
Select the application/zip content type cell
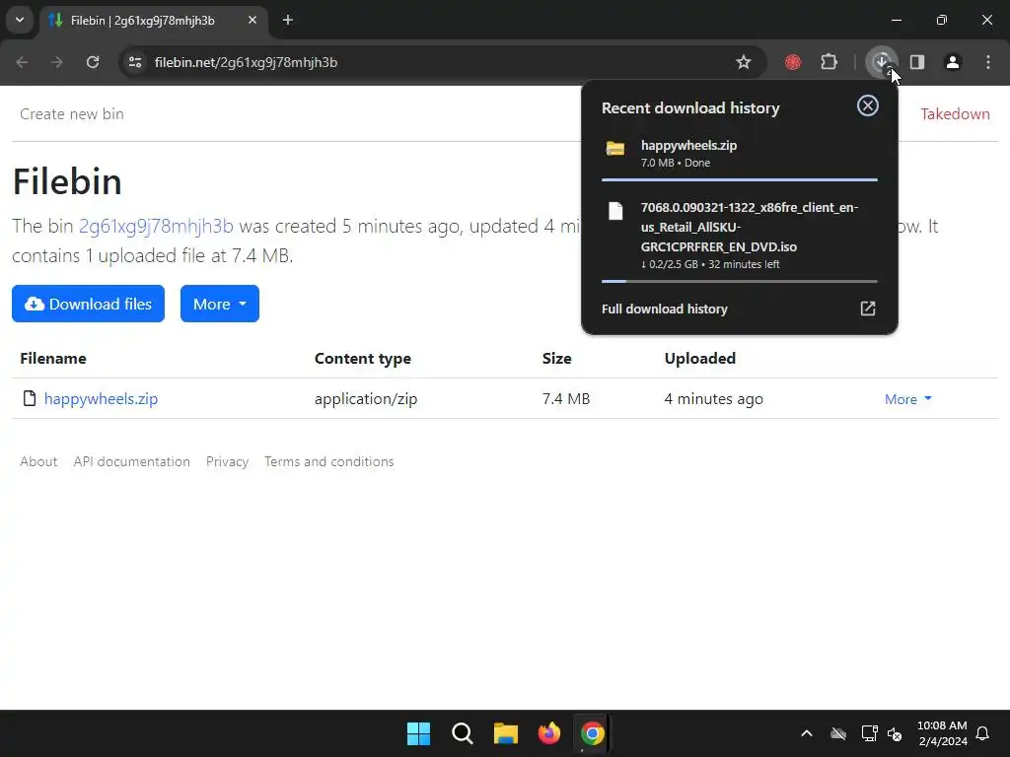click(x=366, y=399)
